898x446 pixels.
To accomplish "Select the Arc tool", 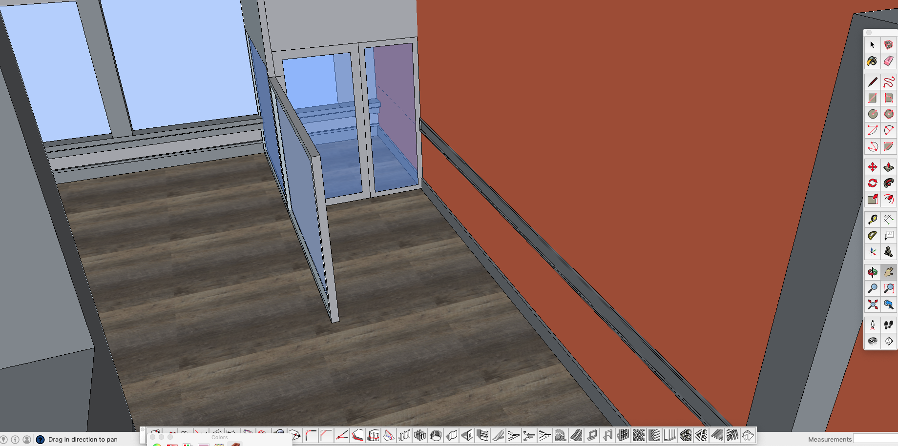I will [873, 130].
